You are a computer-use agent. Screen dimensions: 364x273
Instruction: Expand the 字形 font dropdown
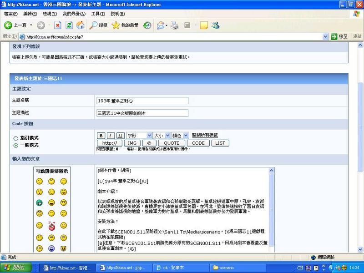(139, 136)
